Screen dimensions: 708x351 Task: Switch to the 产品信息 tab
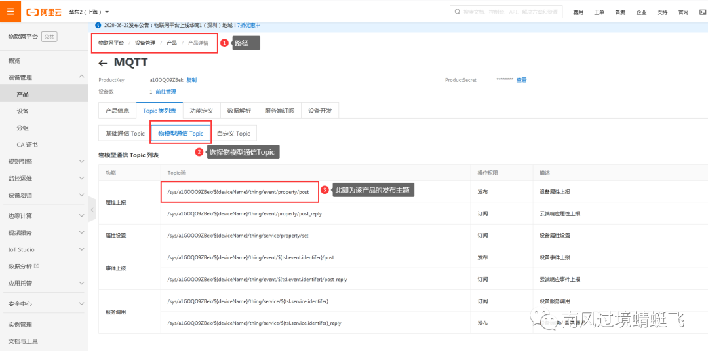(x=117, y=111)
